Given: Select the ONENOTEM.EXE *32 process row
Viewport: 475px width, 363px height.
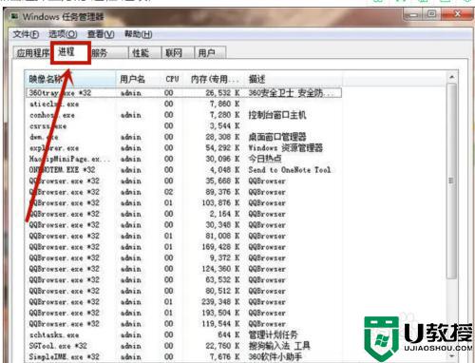Looking at the screenshot, I should pyautogui.click(x=183, y=170).
